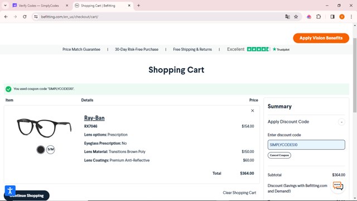Image resolution: width=357 pixels, height=201 pixels.
Task: Go forward in browser history
Action: (15, 17)
